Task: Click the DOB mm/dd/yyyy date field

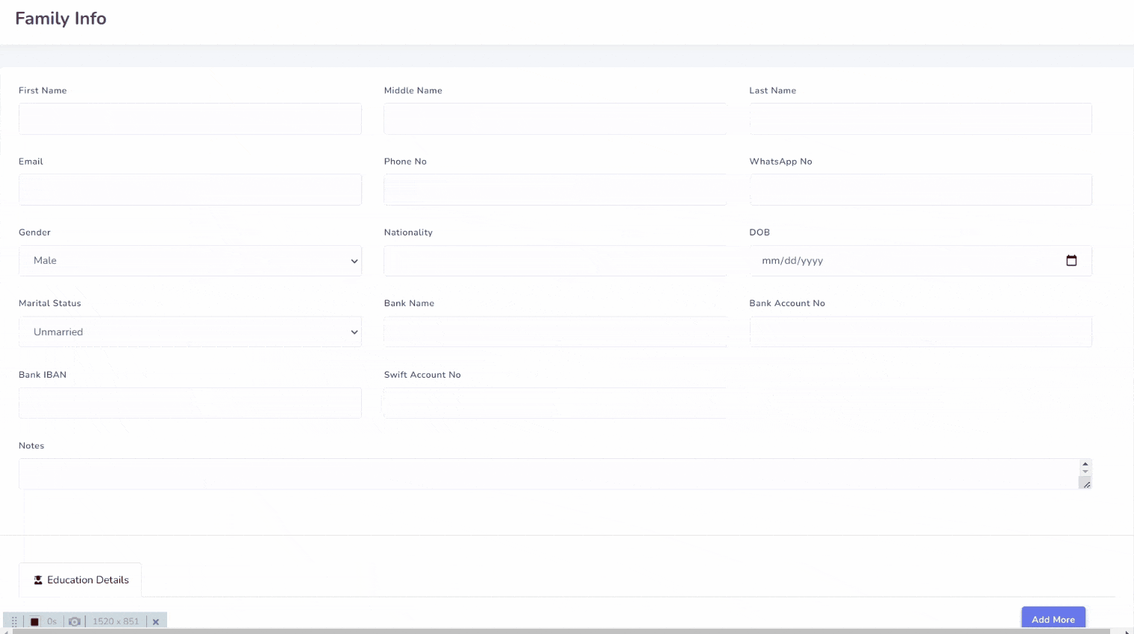Action: [x=921, y=261]
